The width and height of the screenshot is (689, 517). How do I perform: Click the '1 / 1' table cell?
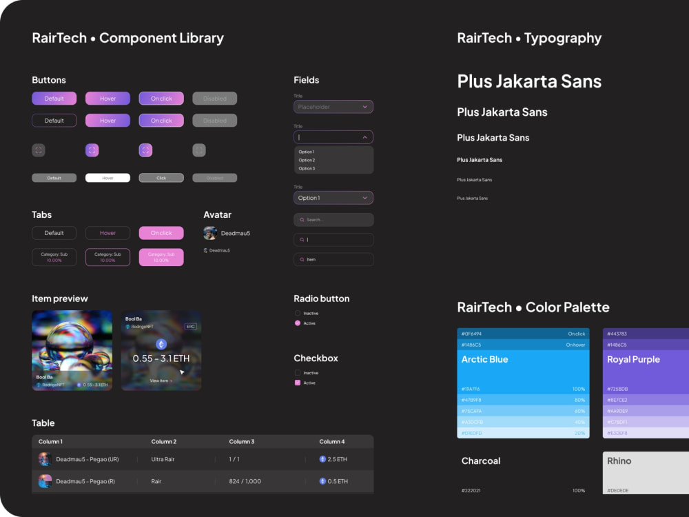click(234, 459)
